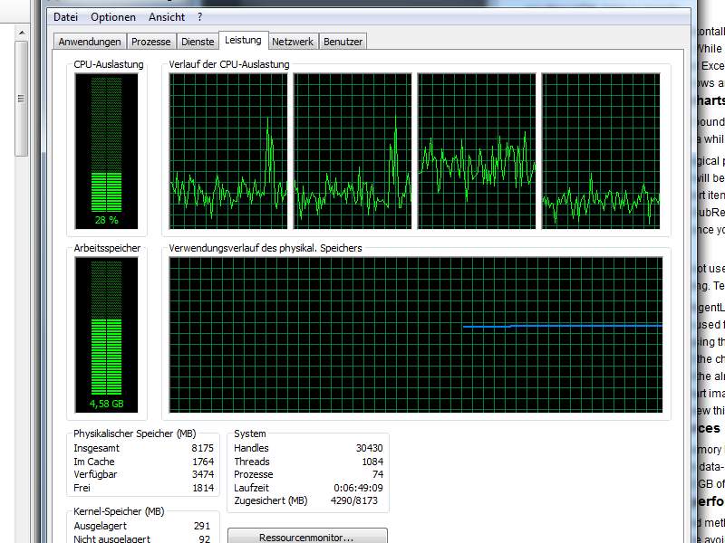The image size is (725, 543).
Task: Click the Zugesichert value 4290/8173
Action: tap(354, 501)
